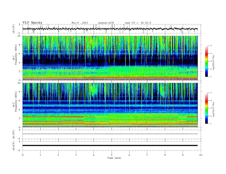The width and height of the screenshot is (226, 174).
Task: Click the "-3" tick on ch.1 colorbar
Action: tap(210, 46)
